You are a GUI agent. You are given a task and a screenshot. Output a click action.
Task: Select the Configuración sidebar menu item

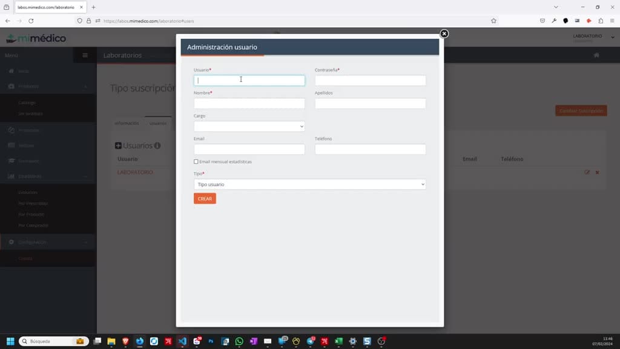33,242
